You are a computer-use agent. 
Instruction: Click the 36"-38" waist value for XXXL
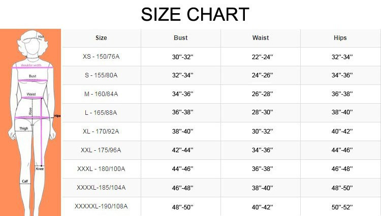[x=261, y=169]
